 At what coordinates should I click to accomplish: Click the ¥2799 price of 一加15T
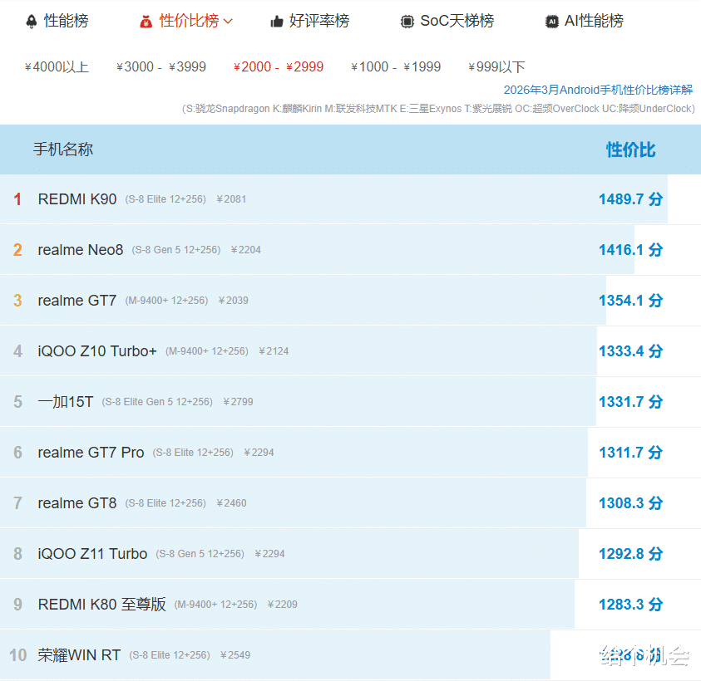click(x=238, y=402)
